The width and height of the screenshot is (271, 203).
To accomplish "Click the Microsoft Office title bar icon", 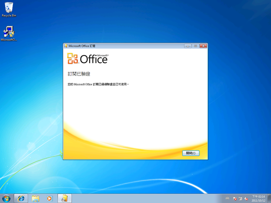I will 66,46.
